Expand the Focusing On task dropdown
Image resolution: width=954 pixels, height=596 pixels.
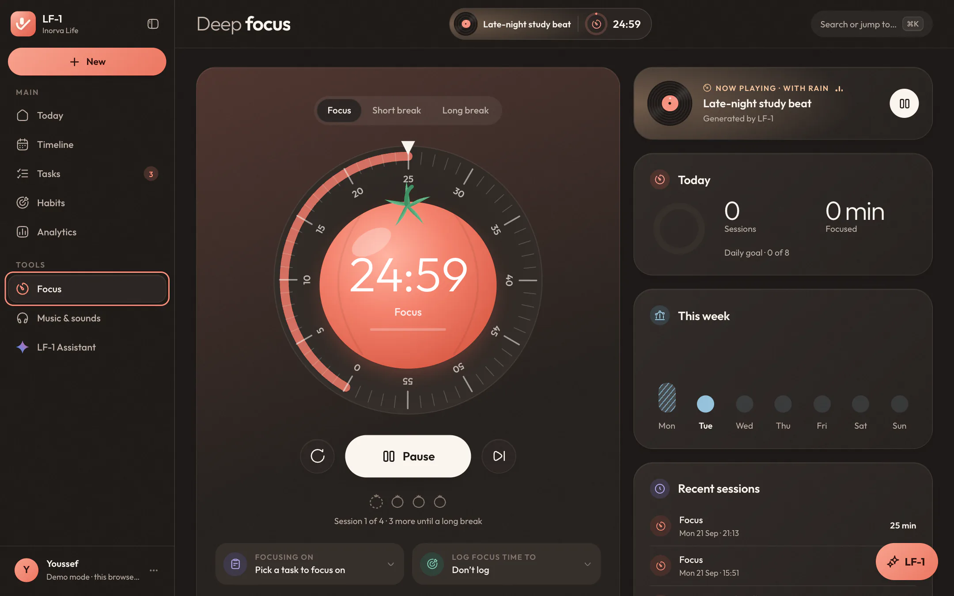pyautogui.click(x=310, y=564)
